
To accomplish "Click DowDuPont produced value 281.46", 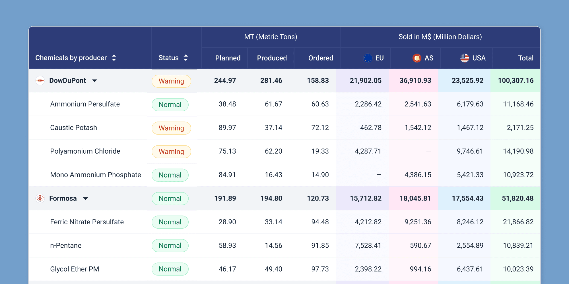I will (x=271, y=81).
